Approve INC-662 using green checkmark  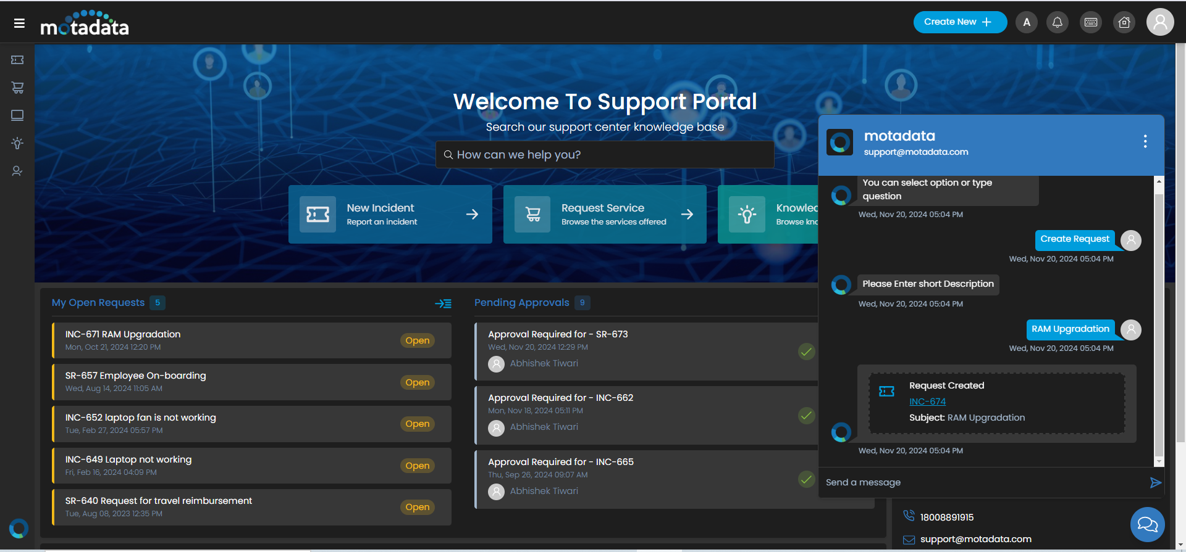806,416
